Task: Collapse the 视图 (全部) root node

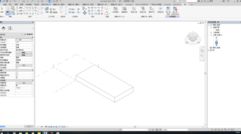Action: tap(209, 25)
